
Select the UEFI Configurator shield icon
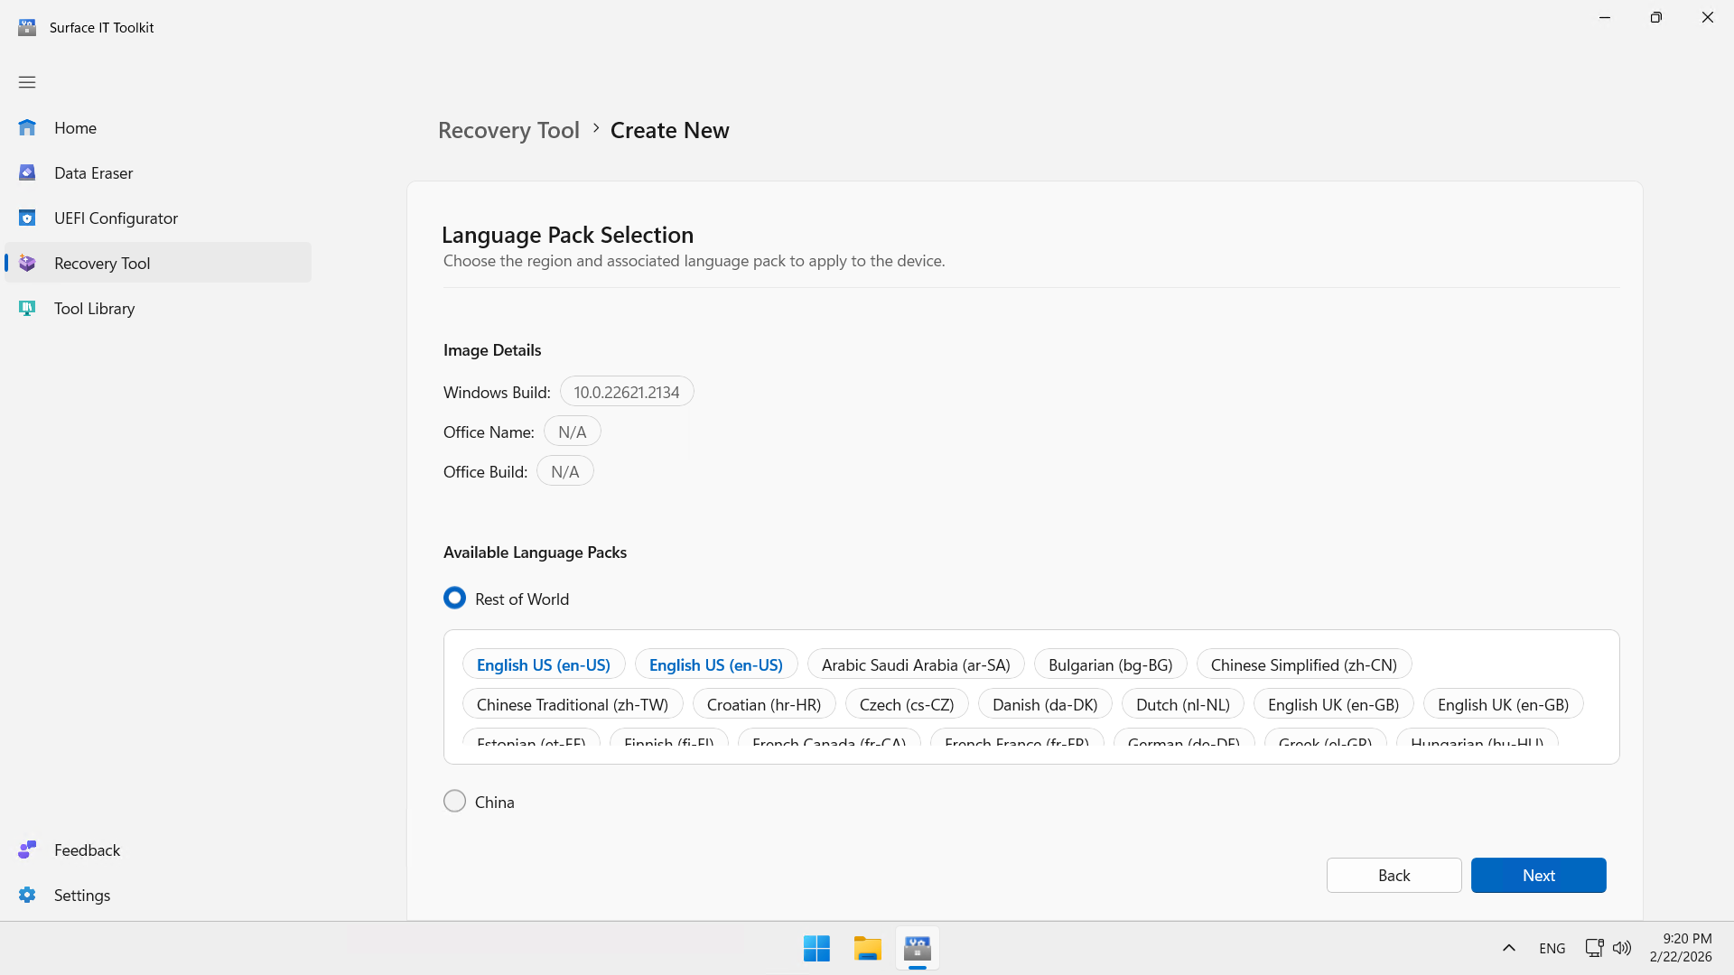point(27,218)
